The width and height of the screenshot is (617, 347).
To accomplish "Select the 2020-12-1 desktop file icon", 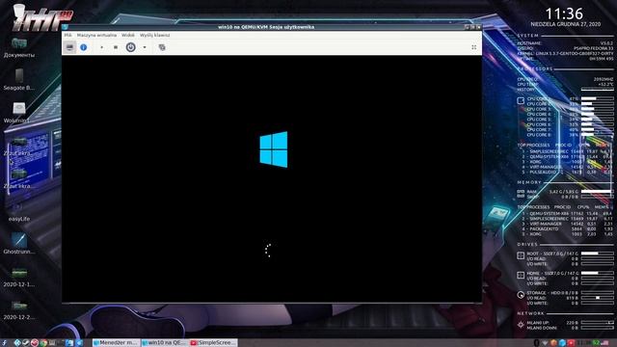I will [19, 277].
